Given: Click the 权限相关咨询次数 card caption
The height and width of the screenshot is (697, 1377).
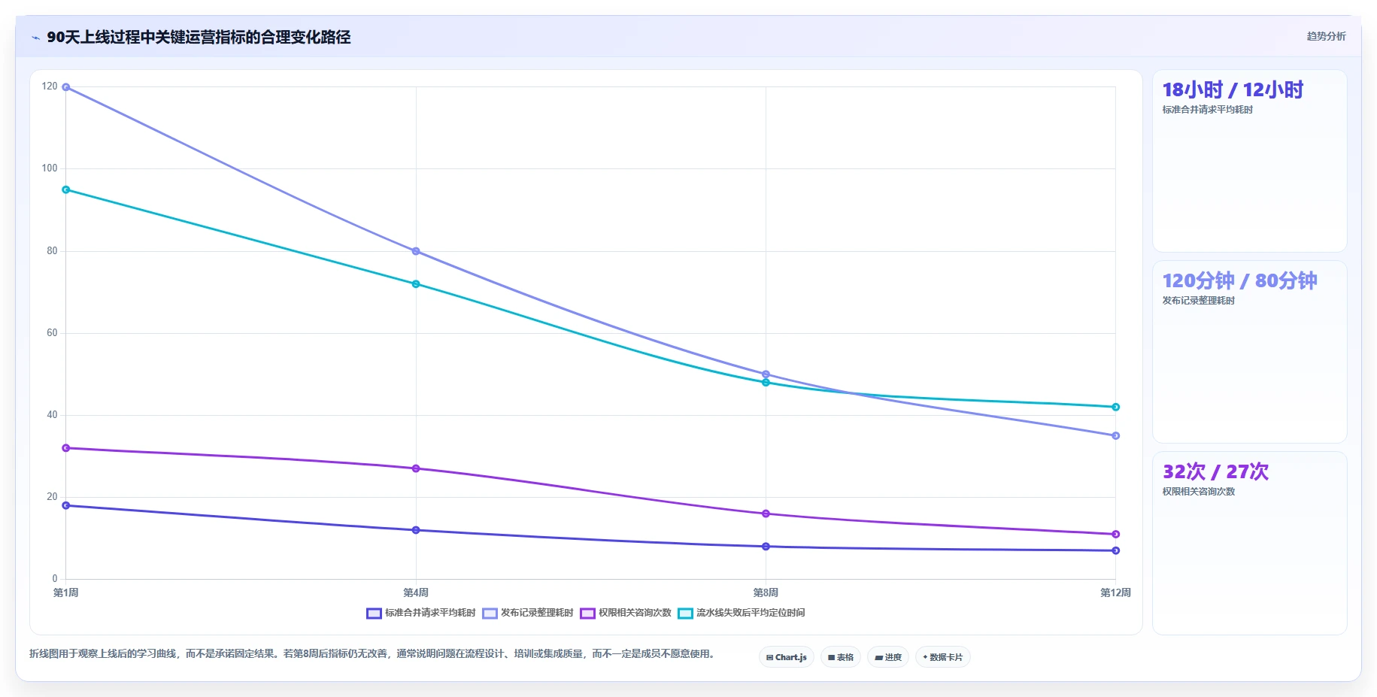Looking at the screenshot, I should [x=1199, y=492].
